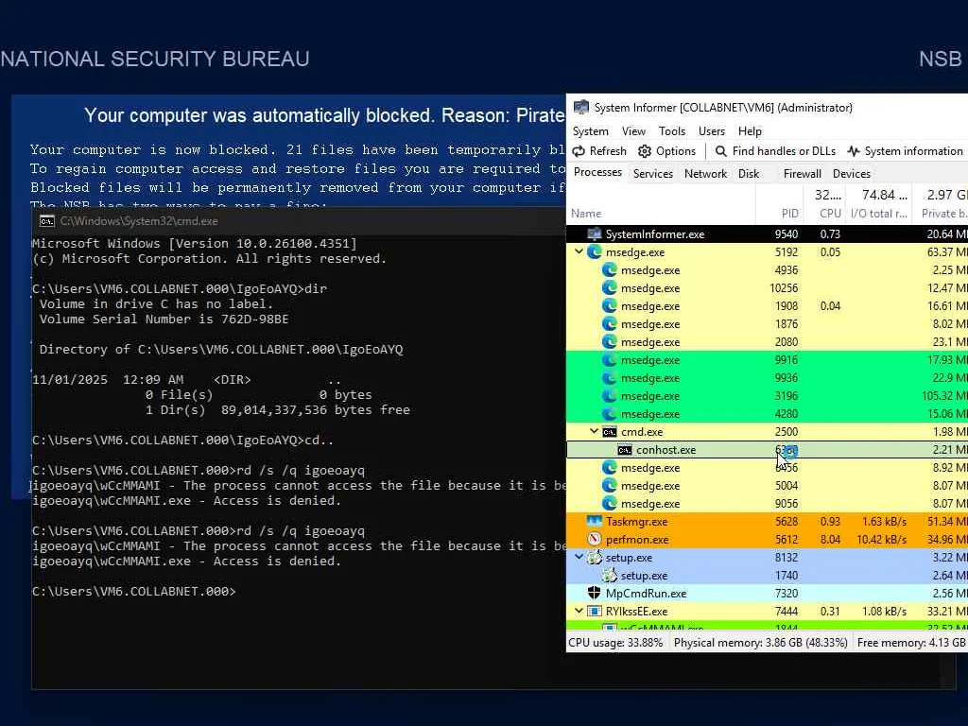Click the Edge icon of msedge.exe 5192
This screenshot has height=726, width=968.
[595, 251]
